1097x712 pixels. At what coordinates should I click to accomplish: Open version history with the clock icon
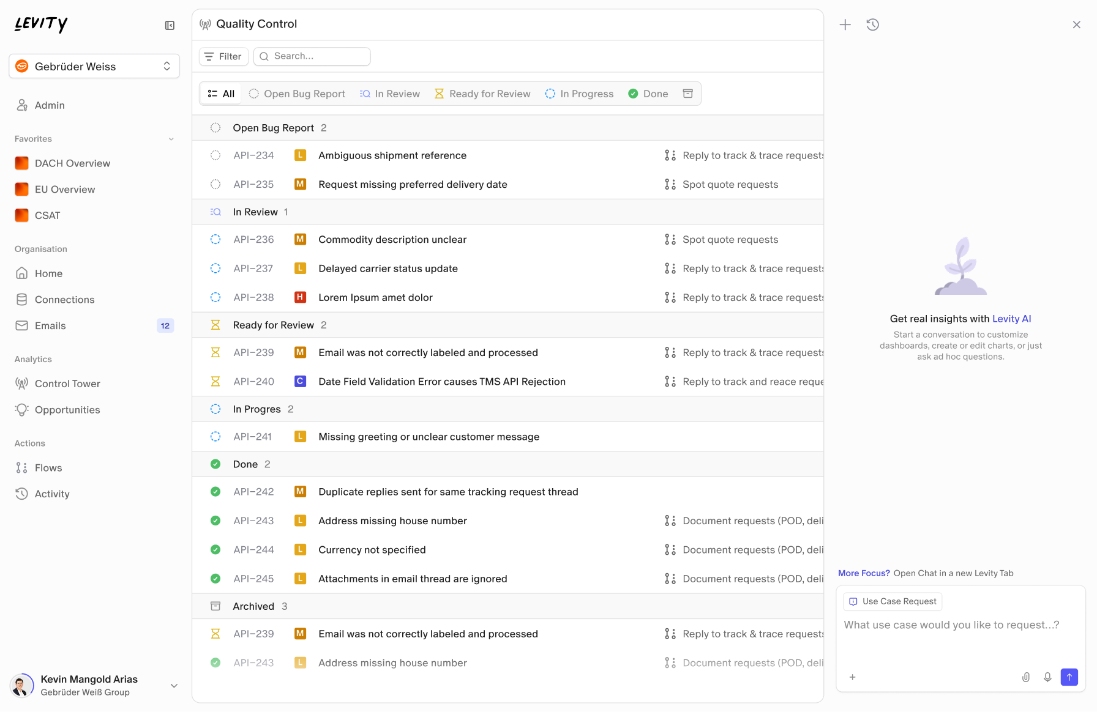[872, 24]
